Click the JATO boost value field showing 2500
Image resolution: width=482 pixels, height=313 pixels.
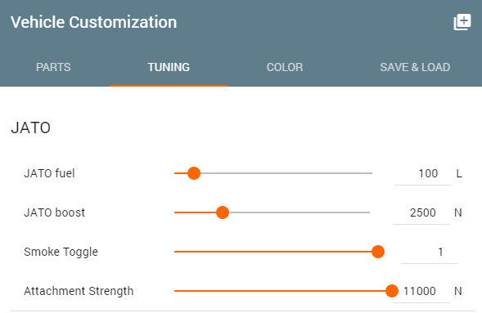pos(421,212)
